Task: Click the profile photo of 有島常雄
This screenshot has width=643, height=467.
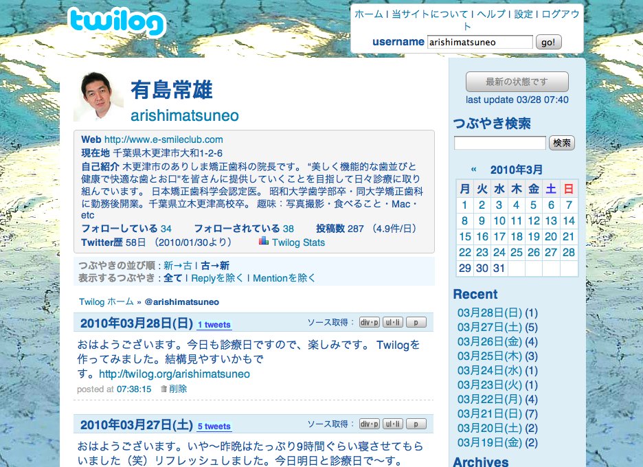Action: click(98, 96)
